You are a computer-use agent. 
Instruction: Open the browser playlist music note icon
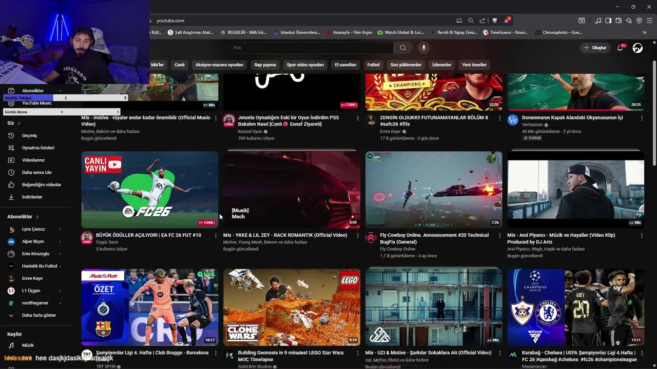pyautogui.click(x=598, y=20)
